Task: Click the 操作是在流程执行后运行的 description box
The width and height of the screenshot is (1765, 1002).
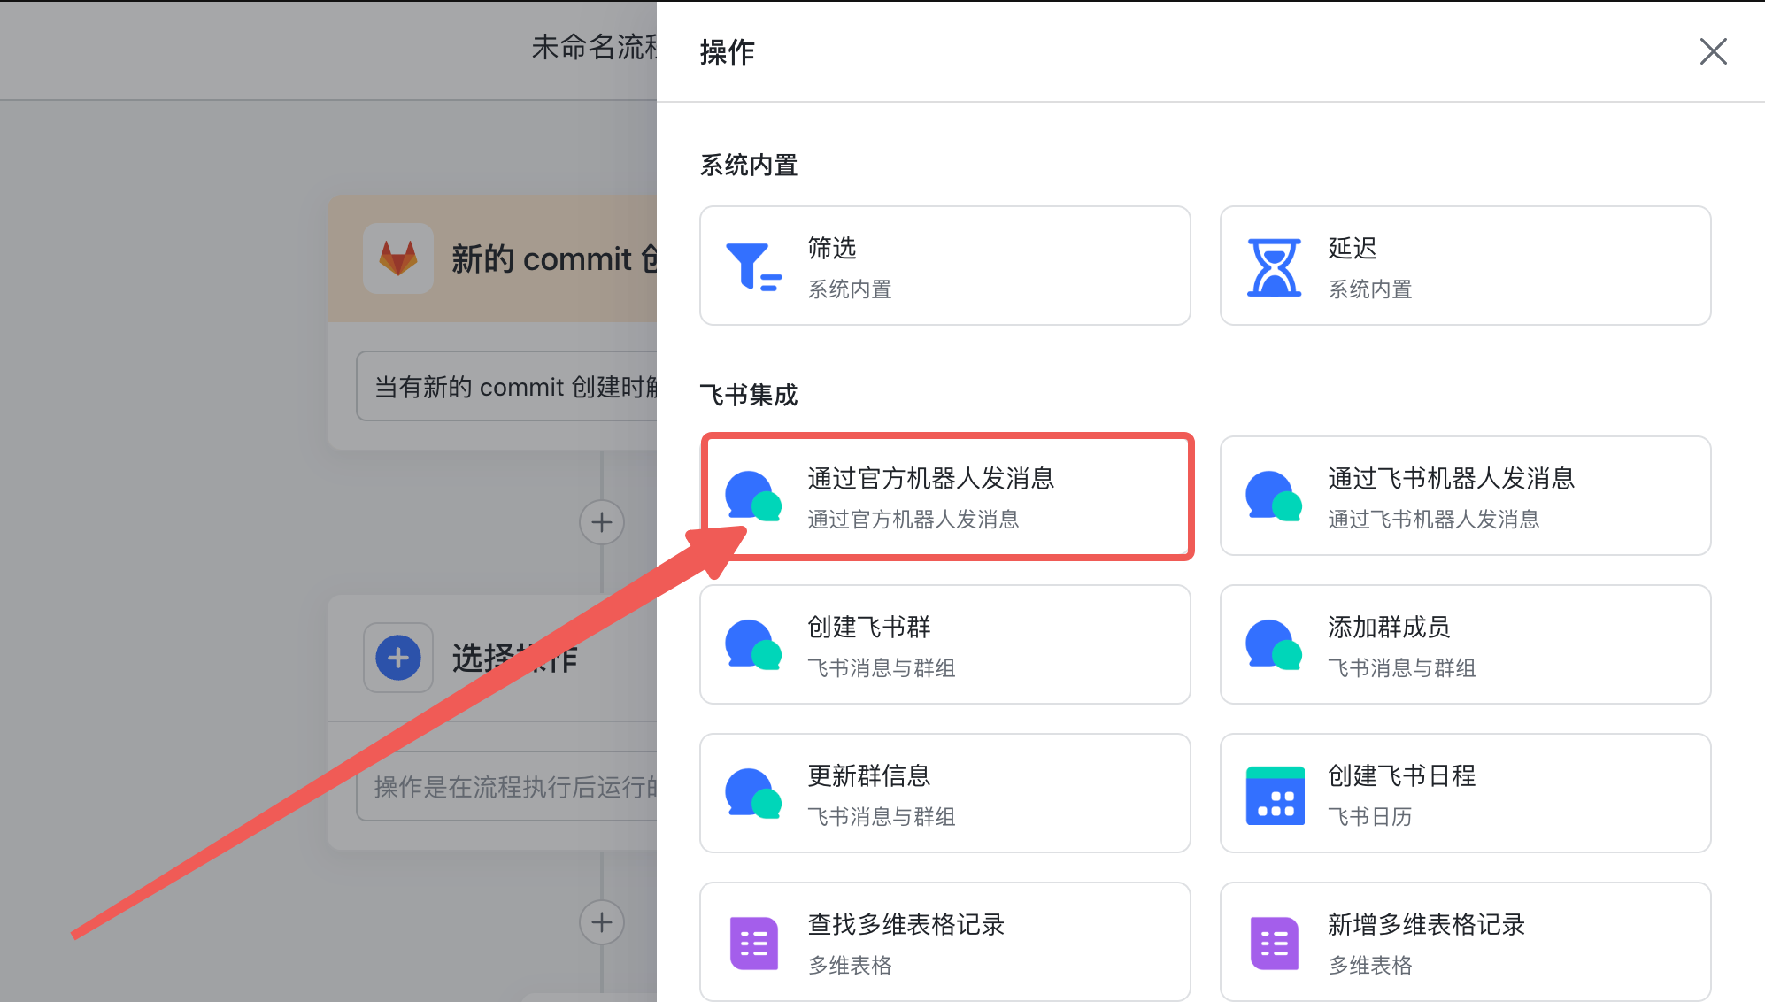Action: click(507, 786)
